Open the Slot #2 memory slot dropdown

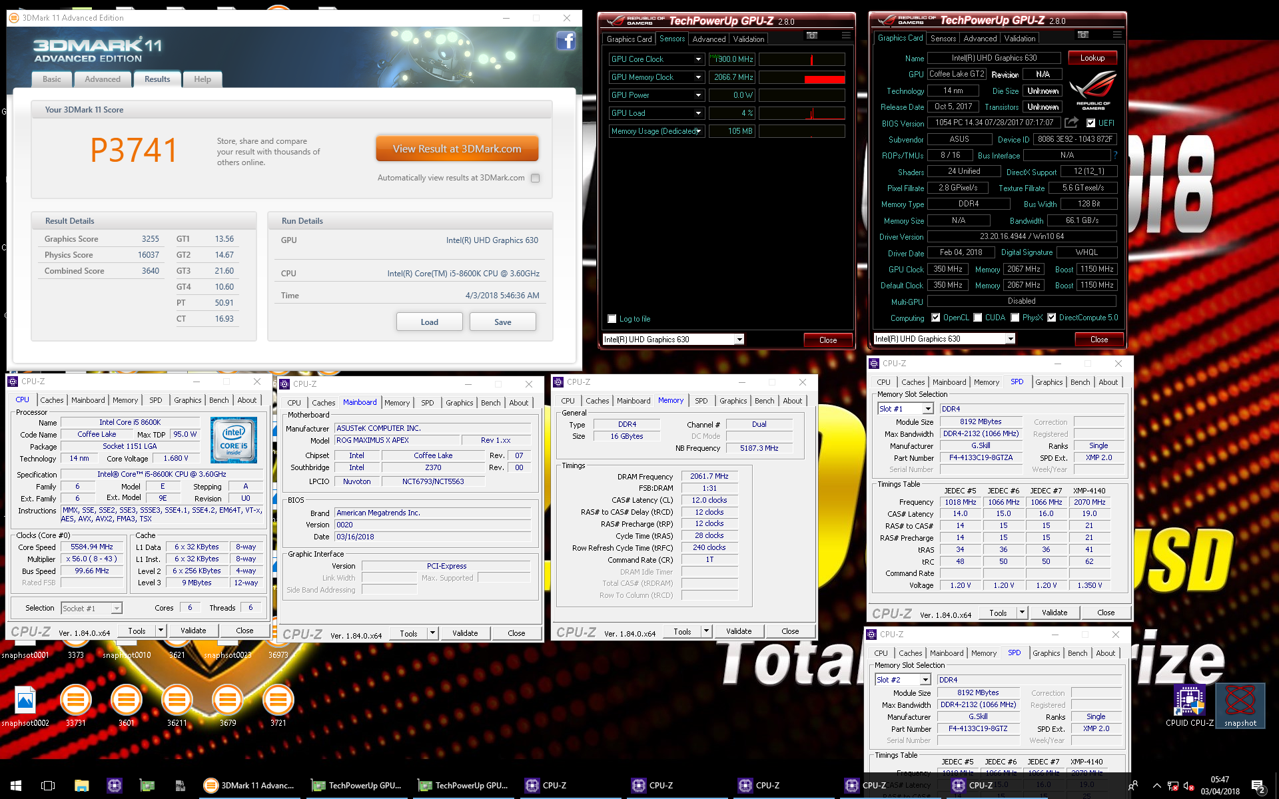925,680
